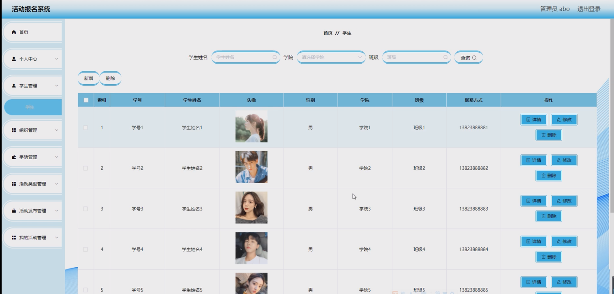Viewport: 614px width, 294px height.
Task: Click the 新增 button
Action: pos(89,79)
